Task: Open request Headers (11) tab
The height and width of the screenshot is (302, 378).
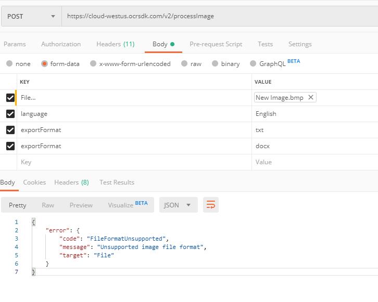Action: (116, 44)
